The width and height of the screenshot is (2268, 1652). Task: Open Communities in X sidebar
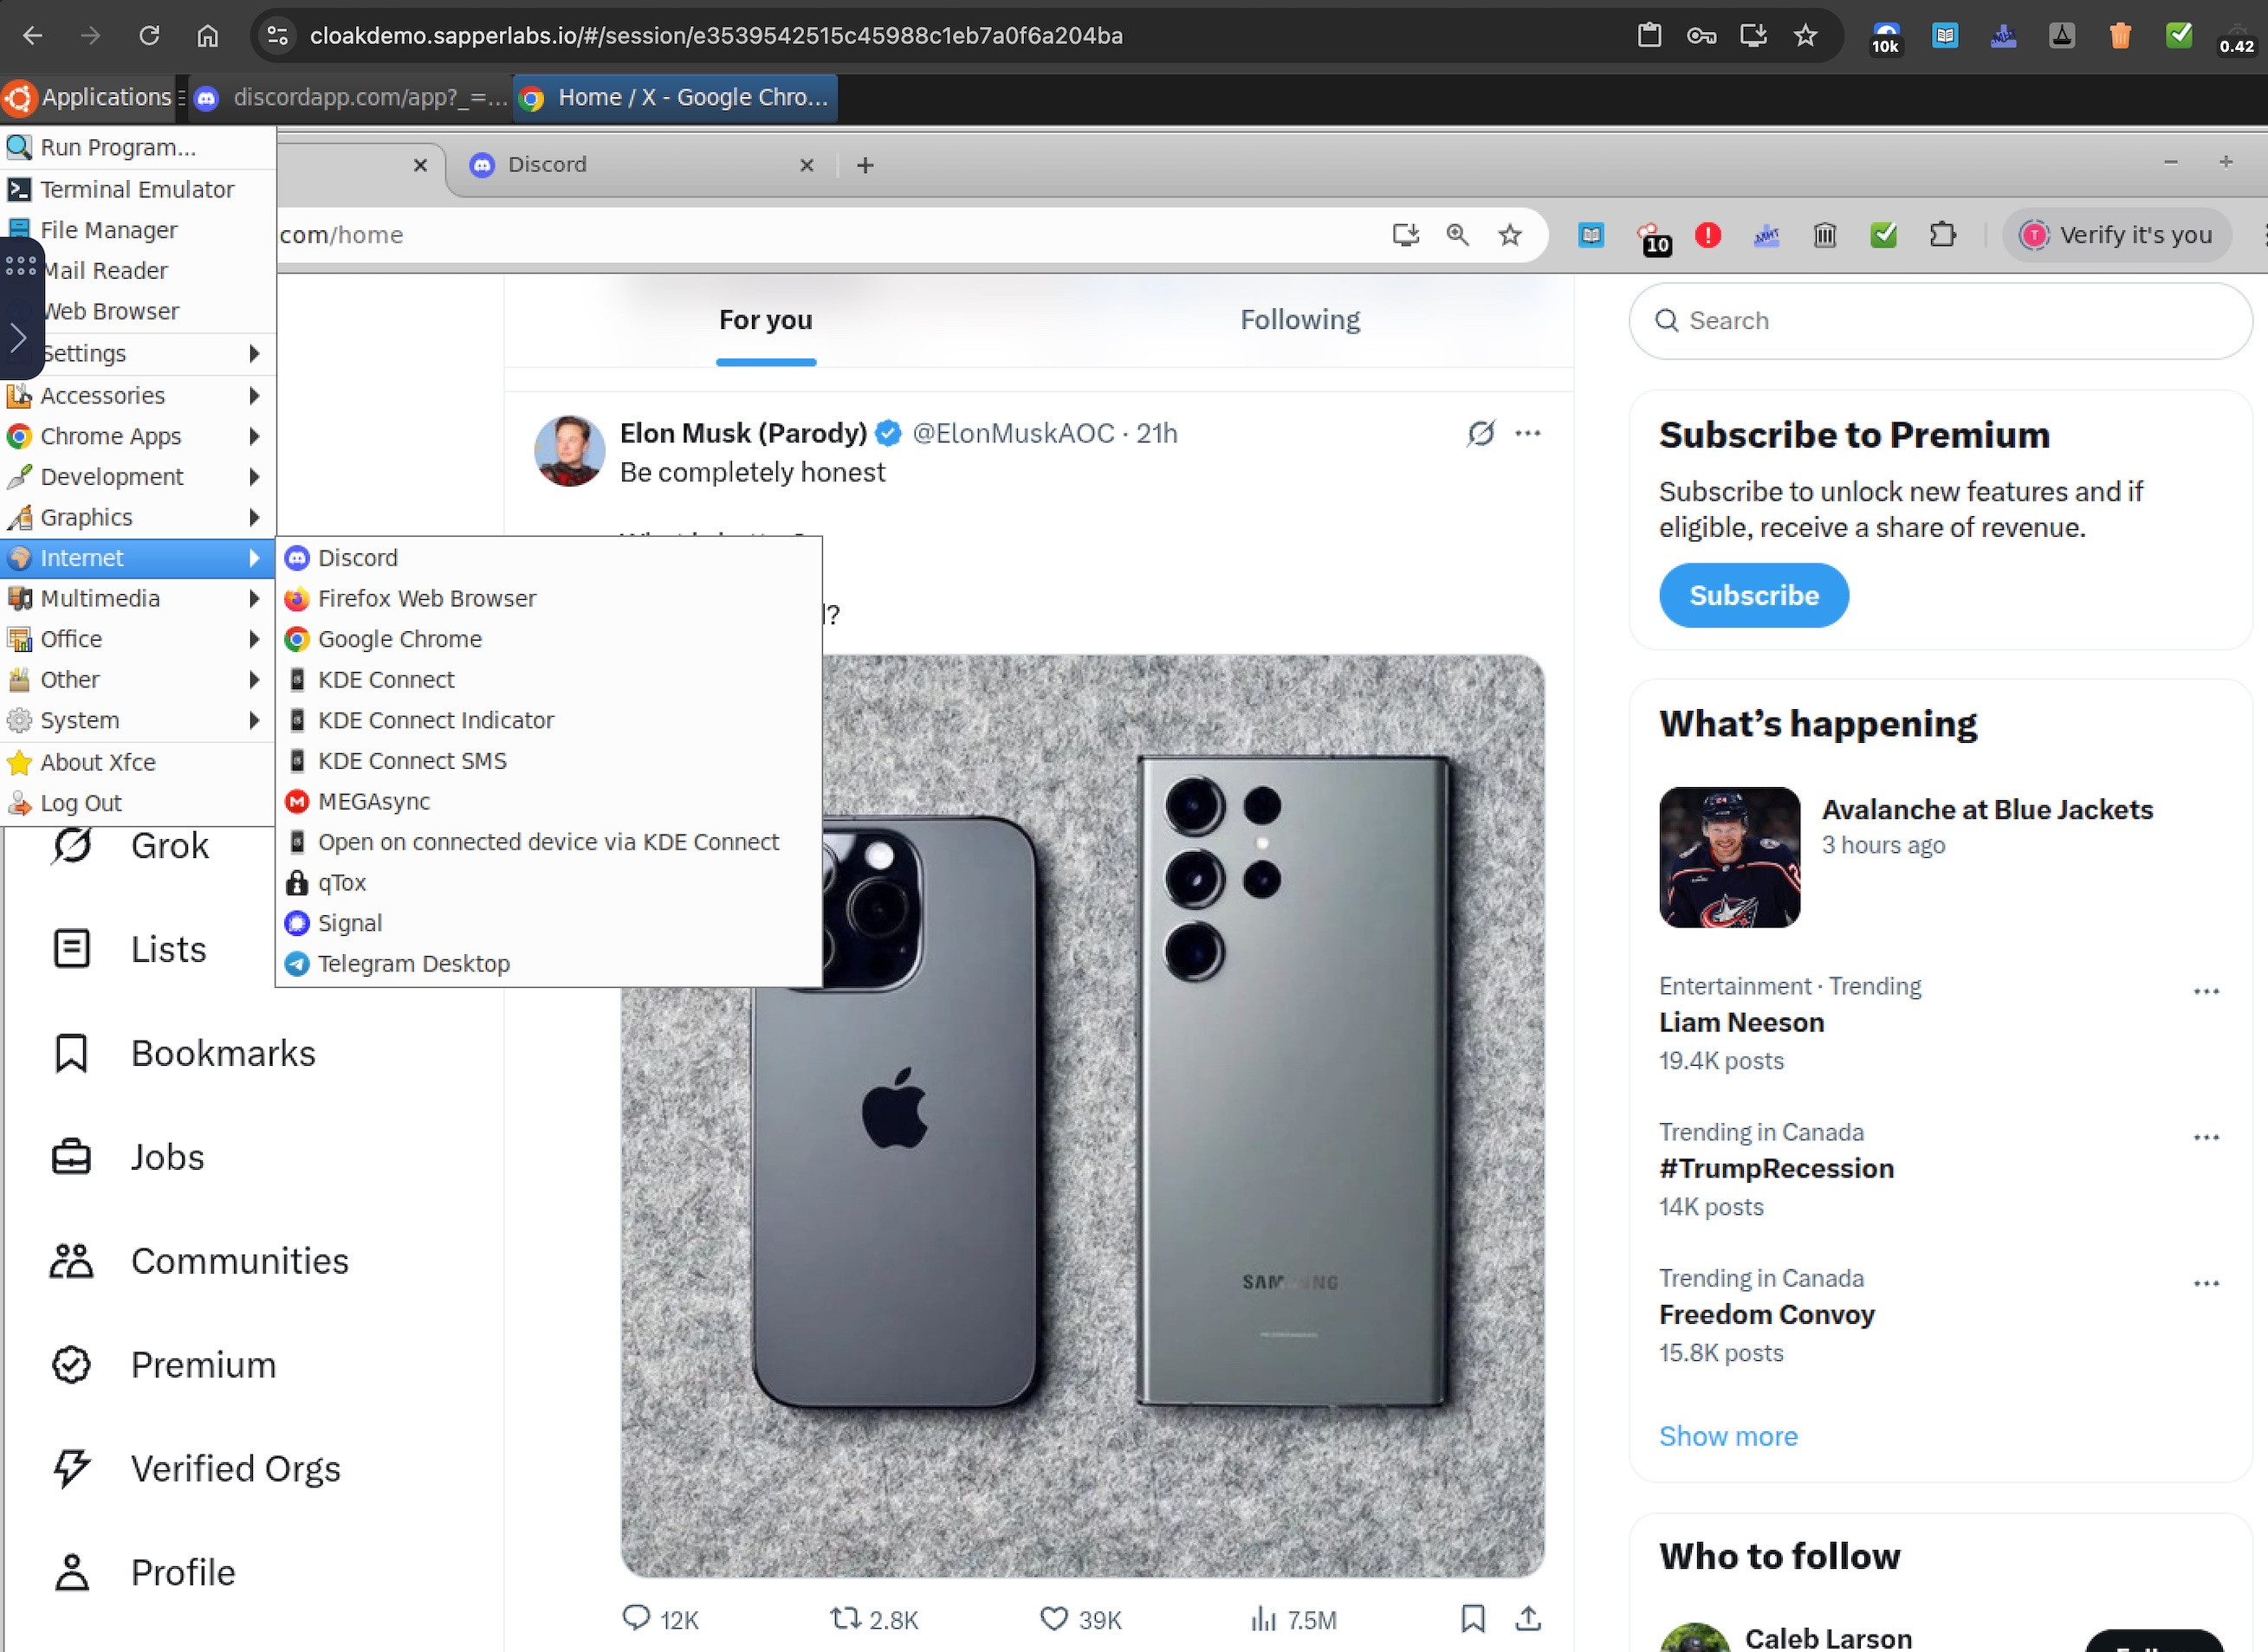pyautogui.click(x=199, y=1261)
